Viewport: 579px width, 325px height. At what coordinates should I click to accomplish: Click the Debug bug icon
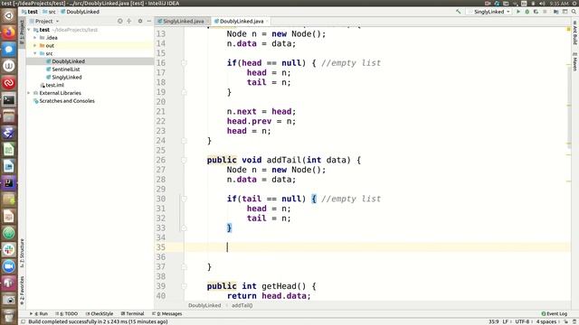(527, 12)
